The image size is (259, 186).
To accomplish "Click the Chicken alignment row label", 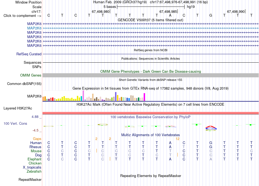I will (x=35, y=163).
